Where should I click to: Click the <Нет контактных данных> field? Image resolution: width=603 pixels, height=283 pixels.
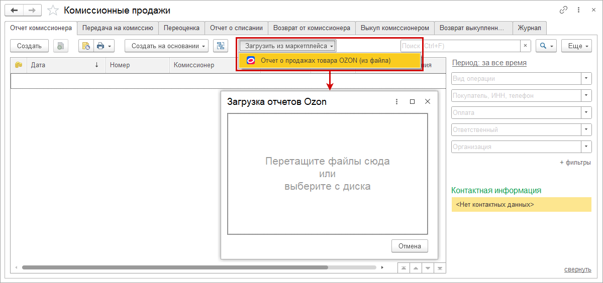tap(522, 205)
